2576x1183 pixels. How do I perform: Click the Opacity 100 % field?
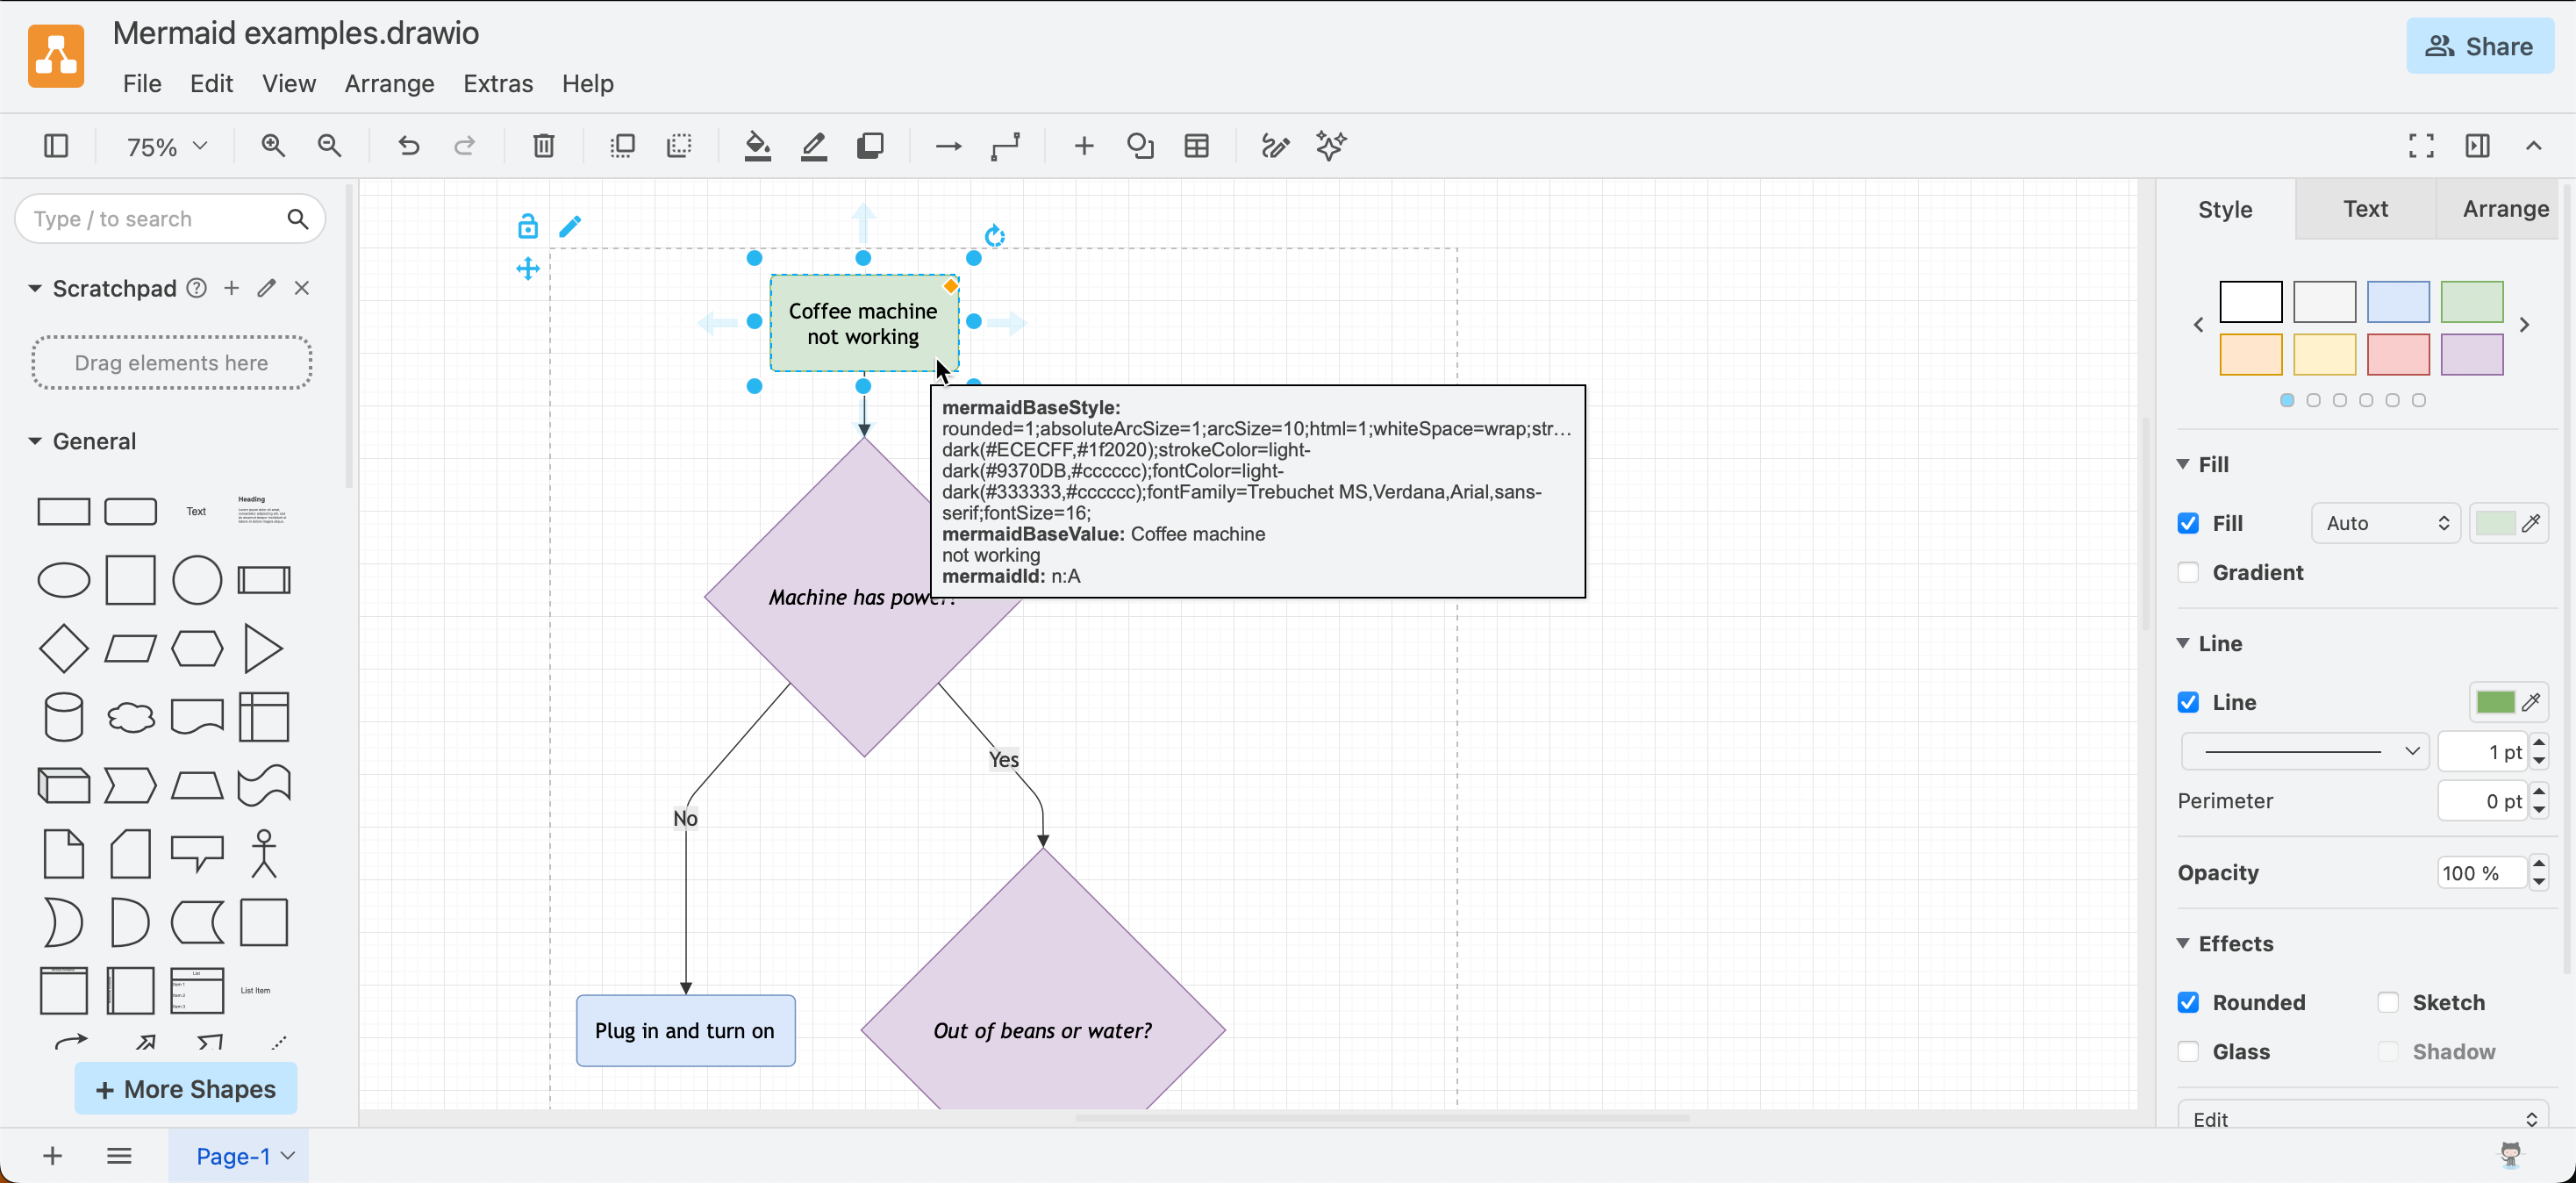(x=2482, y=872)
